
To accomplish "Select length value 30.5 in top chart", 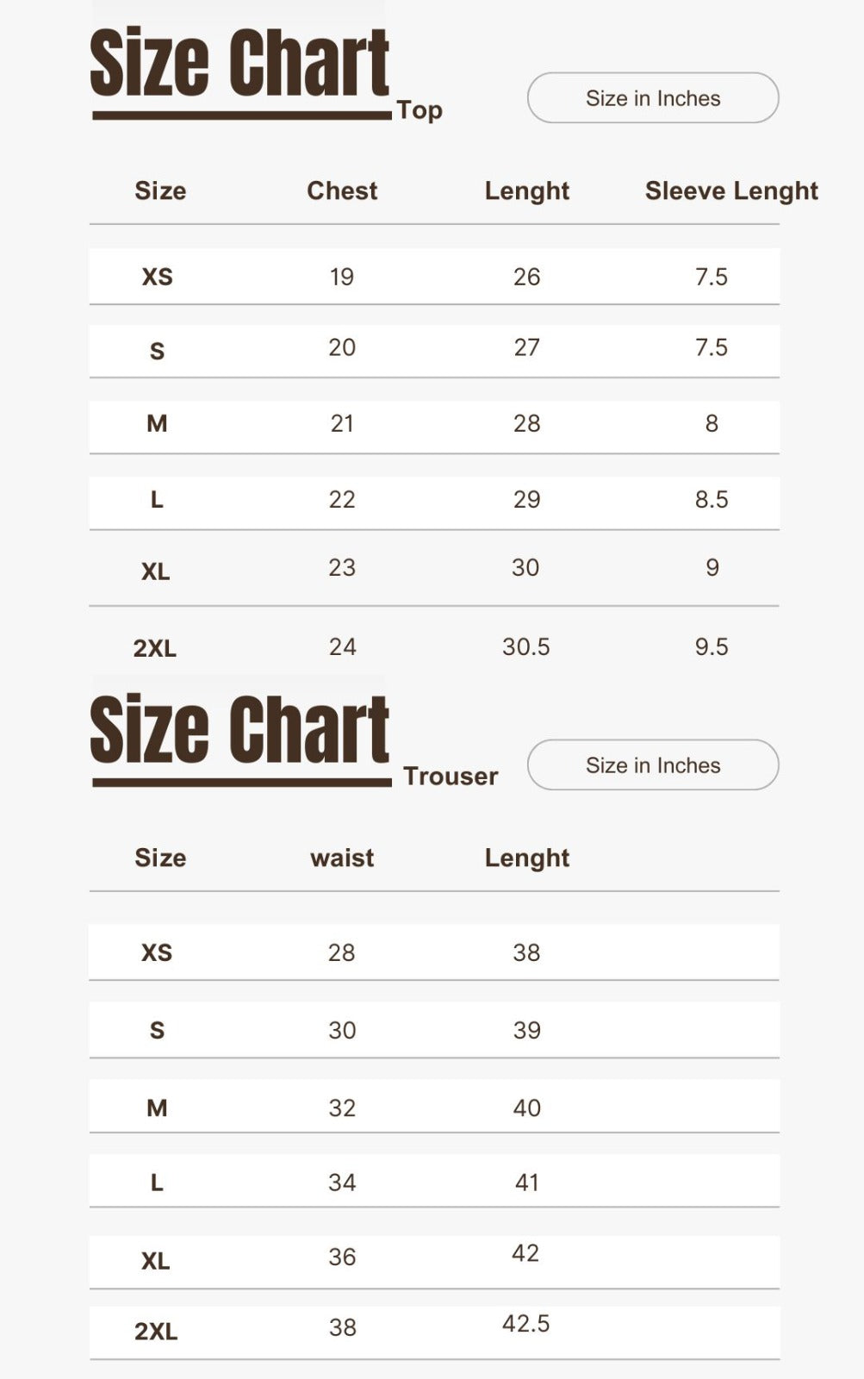I will pyautogui.click(x=525, y=646).
